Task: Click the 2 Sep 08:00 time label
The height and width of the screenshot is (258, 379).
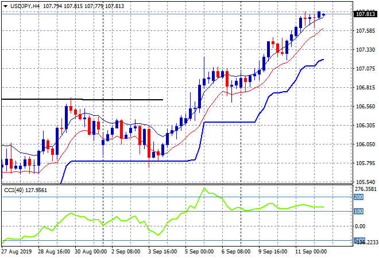Action: point(126,252)
